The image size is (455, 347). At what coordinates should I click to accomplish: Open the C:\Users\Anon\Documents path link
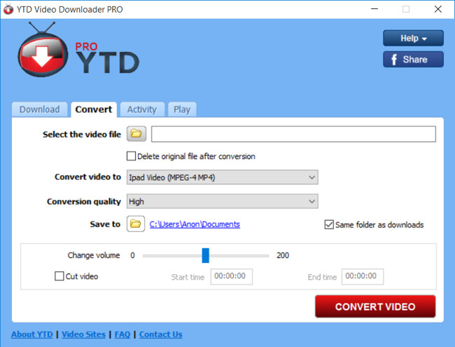tap(195, 224)
